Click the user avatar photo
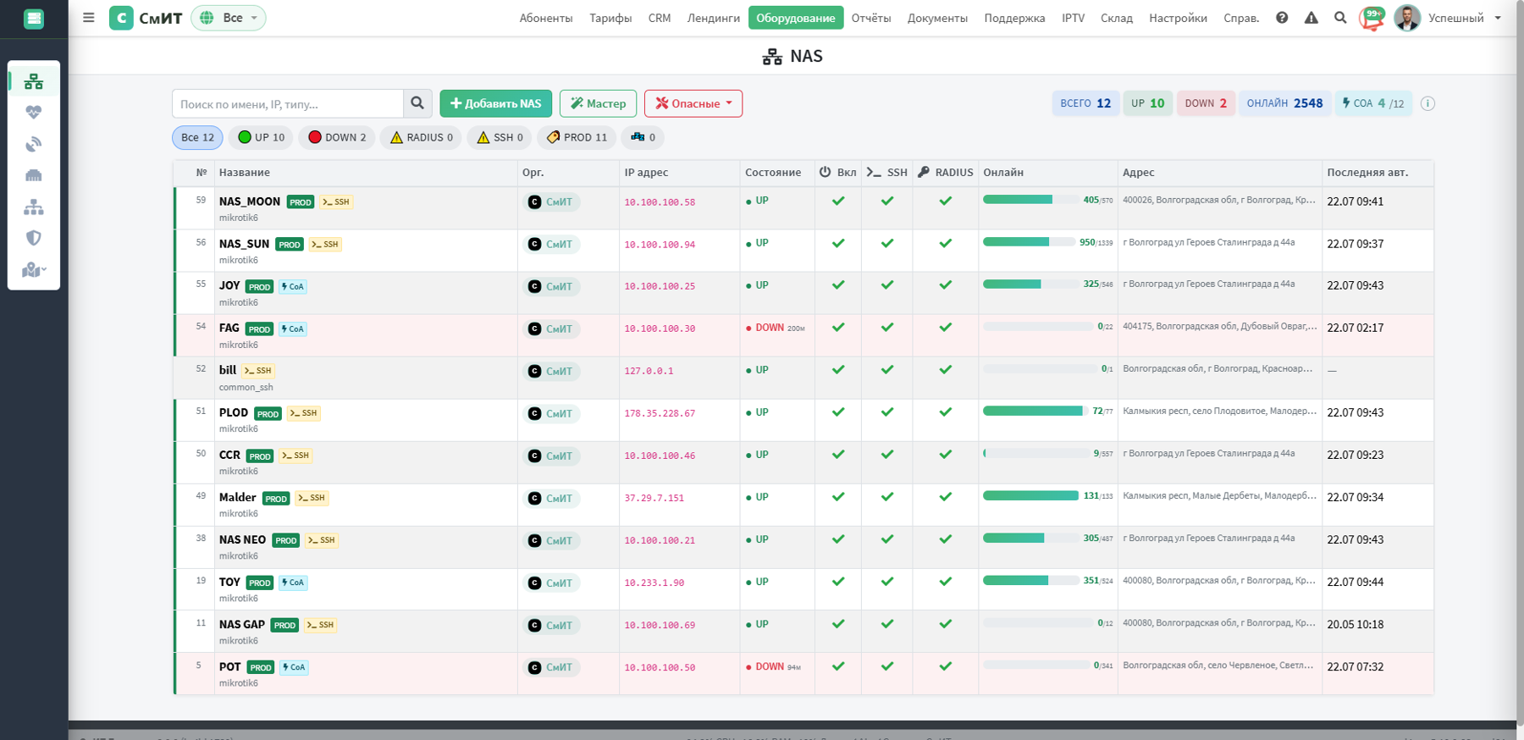The image size is (1524, 740). [x=1407, y=18]
